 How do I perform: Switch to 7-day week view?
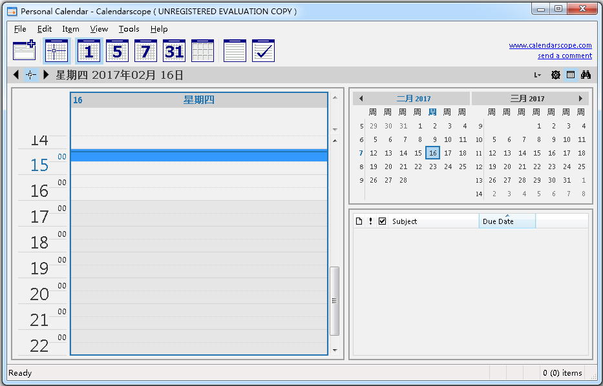point(146,50)
